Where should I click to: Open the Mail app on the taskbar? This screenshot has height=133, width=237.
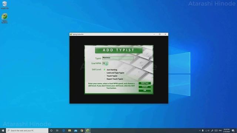76,130
